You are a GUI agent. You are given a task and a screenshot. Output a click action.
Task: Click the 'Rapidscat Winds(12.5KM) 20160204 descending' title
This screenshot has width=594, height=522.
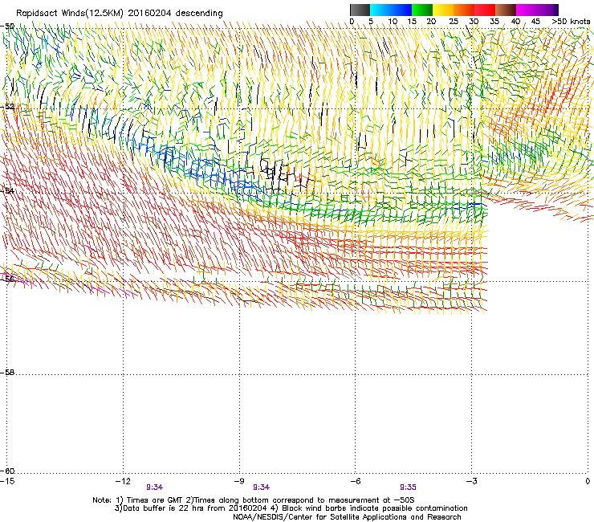pyautogui.click(x=120, y=14)
